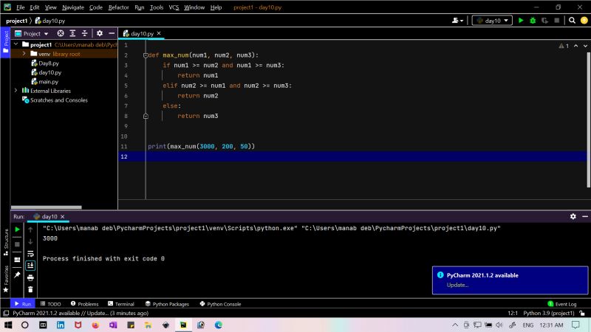Start debugging with the bug icon
The height and width of the screenshot is (332, 591).
tap(533, 21)
